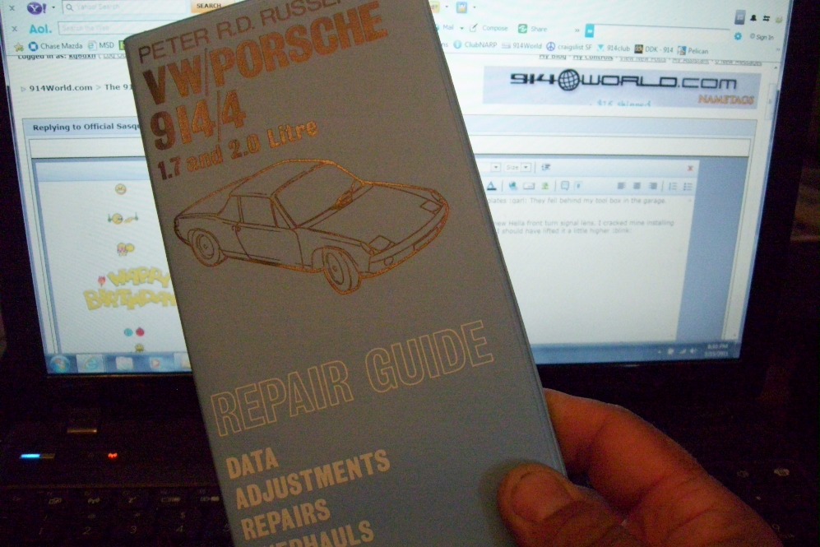Insert the Happy Birthday emoticon
The height and width of the screenshot is (547, 820).
point(131,290)
